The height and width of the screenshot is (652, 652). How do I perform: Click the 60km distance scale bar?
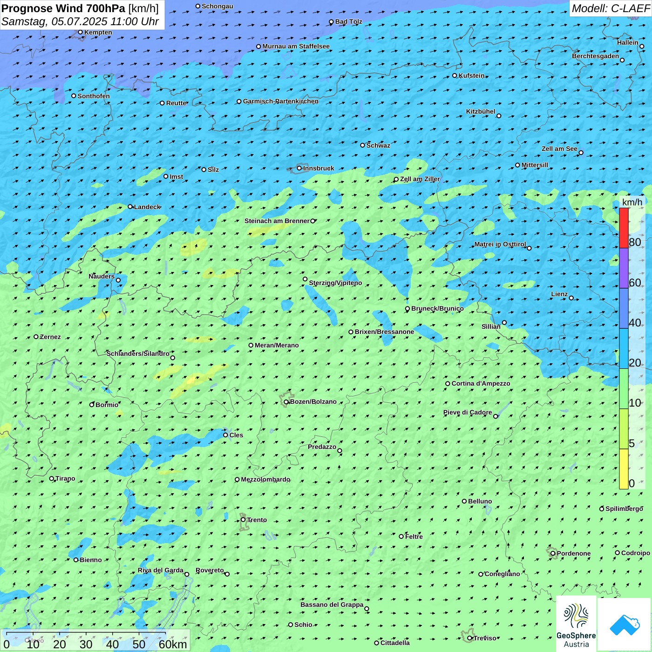pos(86,634)
